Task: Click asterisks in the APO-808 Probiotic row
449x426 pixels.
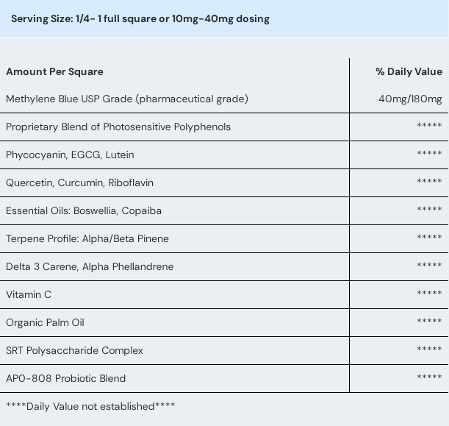Action: [x=429, y=377]
